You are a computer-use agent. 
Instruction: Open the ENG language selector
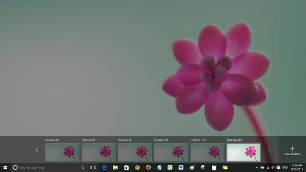[285, 168]
